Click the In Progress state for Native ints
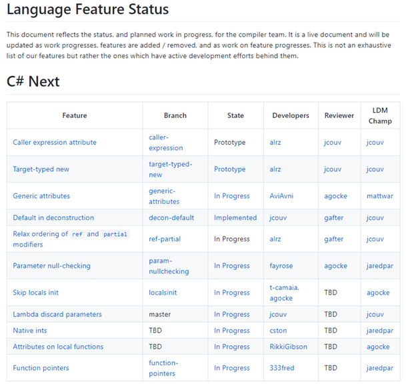This screenshot has width=416, height=390. pyautogui.click(x=232, y=330)
